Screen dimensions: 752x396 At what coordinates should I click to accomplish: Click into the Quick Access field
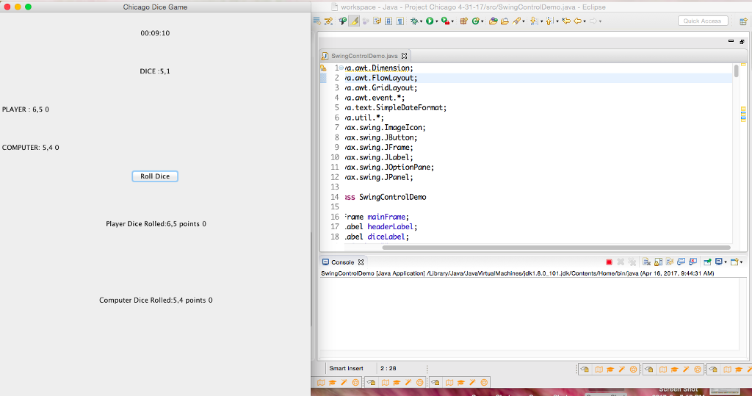(x=703, y=21)
